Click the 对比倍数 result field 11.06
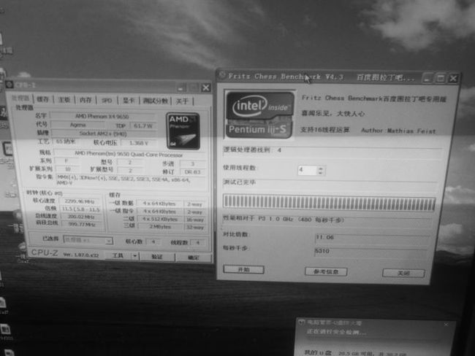 373,237
